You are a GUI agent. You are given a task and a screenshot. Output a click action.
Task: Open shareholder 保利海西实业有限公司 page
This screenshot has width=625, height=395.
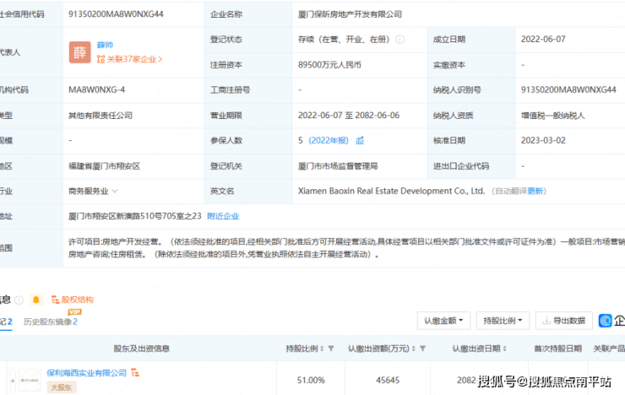(x=86, y=372)
